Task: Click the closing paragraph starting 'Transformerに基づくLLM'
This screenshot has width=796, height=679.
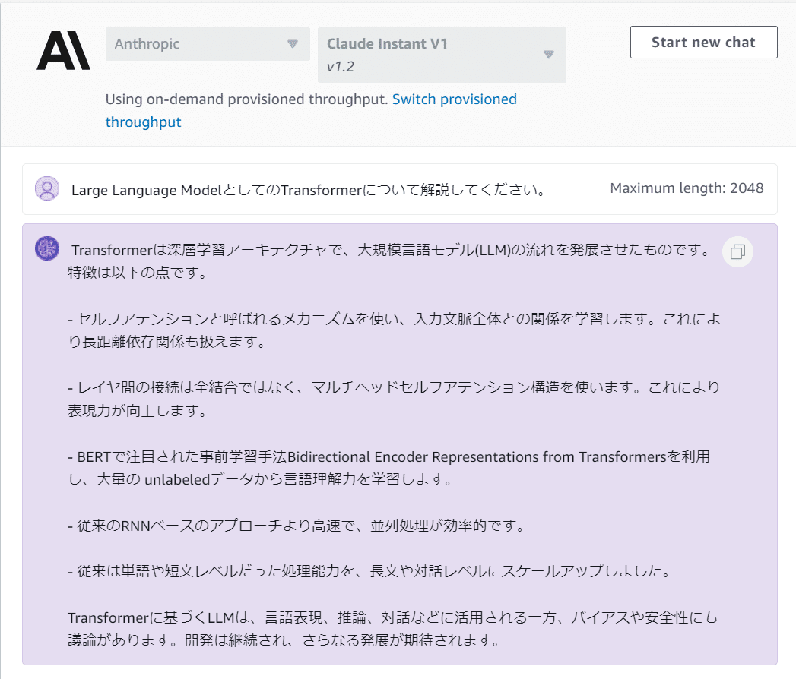Action: (x=392, y=629)
